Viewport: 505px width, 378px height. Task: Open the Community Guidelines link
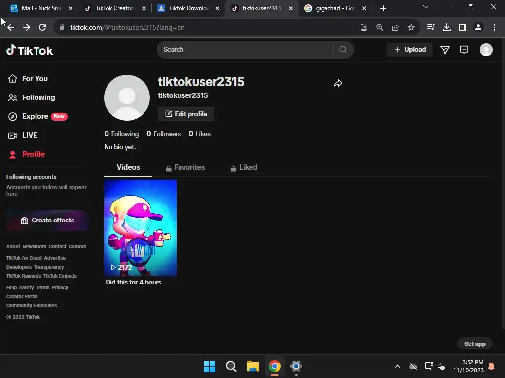(32, 306)
